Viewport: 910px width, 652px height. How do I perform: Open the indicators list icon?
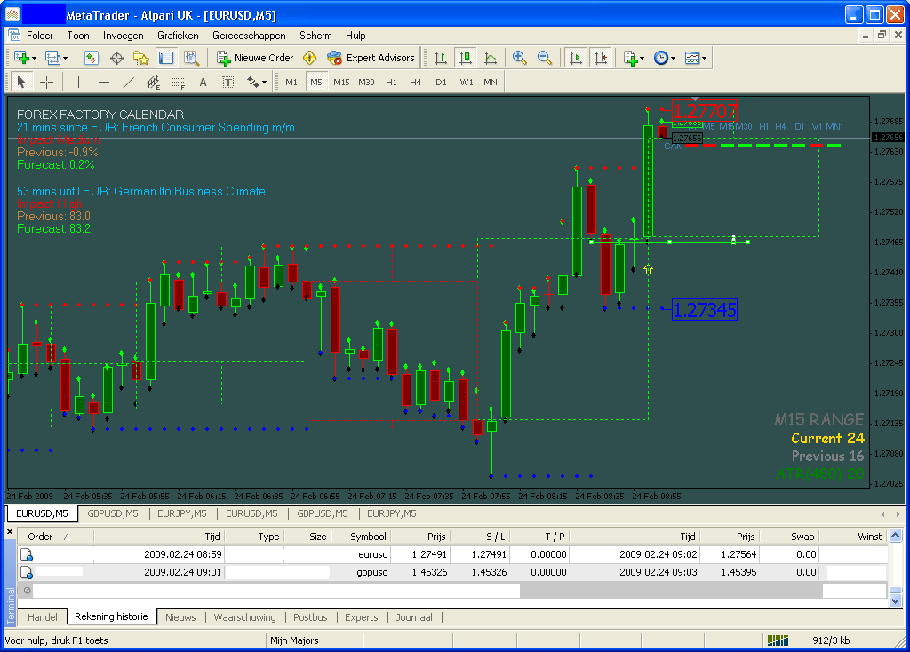pos(630,58)
